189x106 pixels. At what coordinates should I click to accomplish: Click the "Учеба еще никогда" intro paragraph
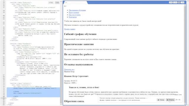(x=83, y=21)
